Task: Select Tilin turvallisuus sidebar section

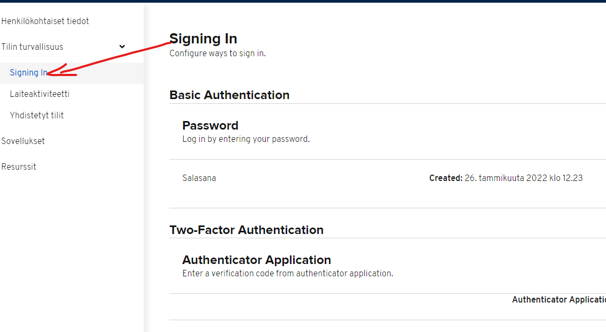Action: pos(32,47)
